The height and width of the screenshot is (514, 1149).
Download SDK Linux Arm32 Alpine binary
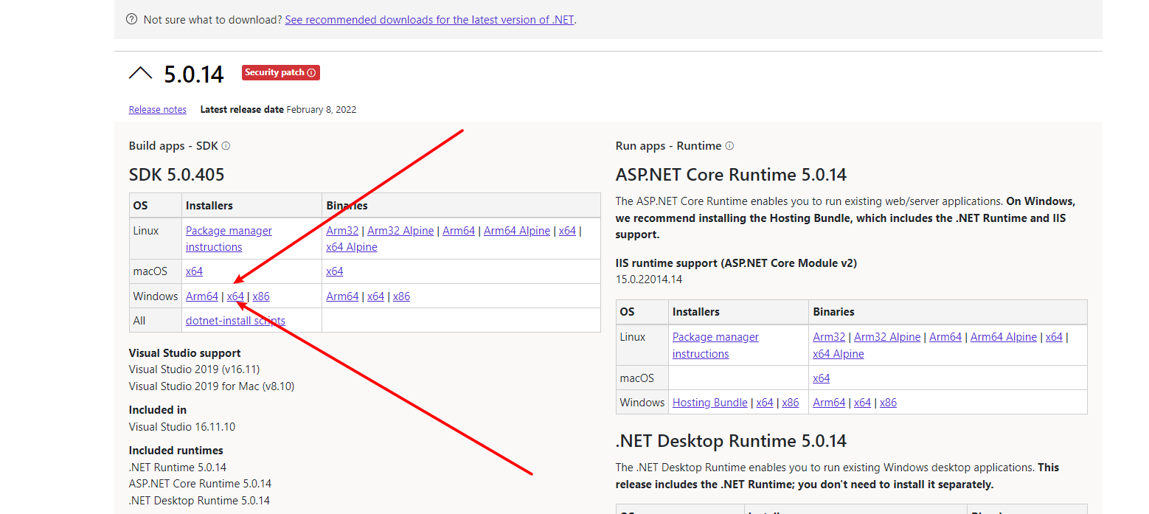pos(400,231)
